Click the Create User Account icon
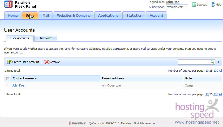The image size is (223, 127). pyautogui.click(x=9, y=62)
